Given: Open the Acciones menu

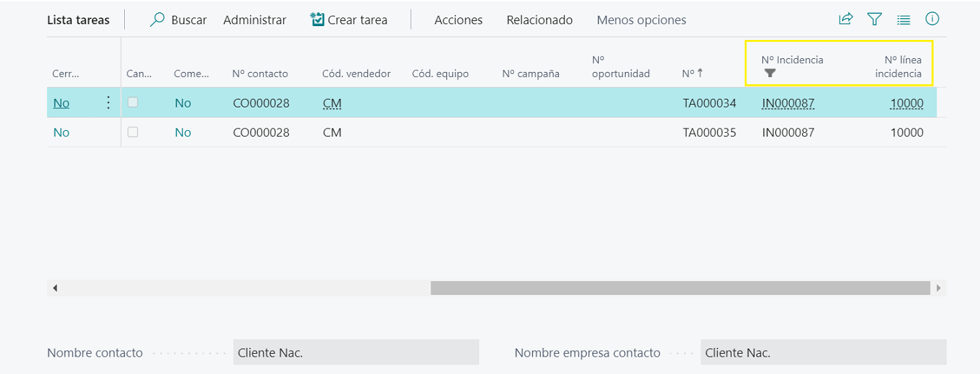Looking at the screenshot, I should click(x=458, y=20).
